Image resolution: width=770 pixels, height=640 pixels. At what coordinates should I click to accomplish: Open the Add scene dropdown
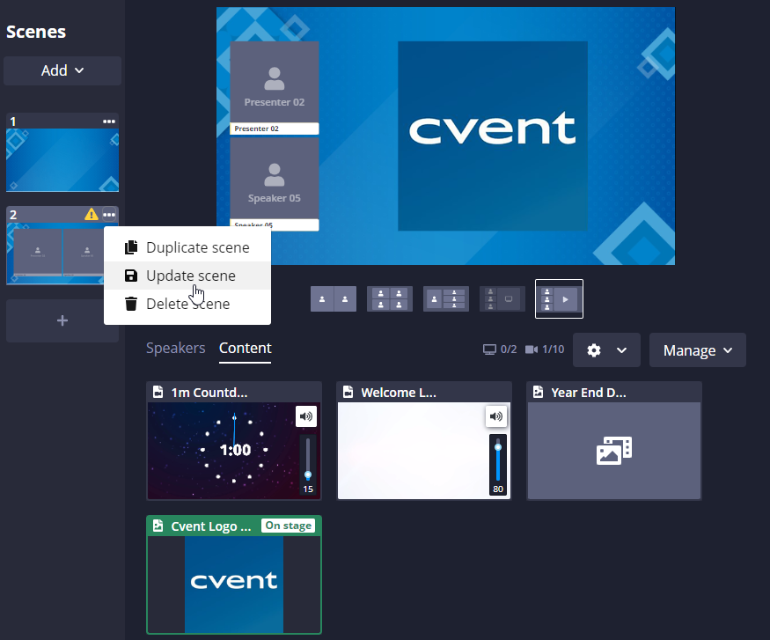(x=62, y=70)
